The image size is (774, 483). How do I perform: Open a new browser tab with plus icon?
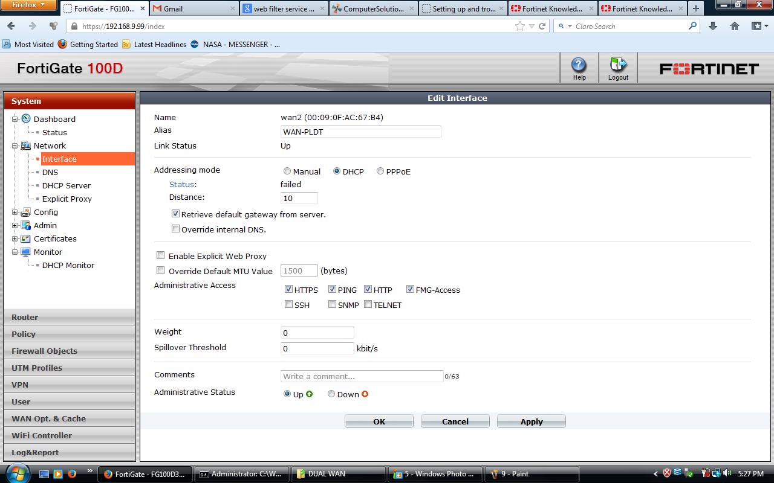696,8
